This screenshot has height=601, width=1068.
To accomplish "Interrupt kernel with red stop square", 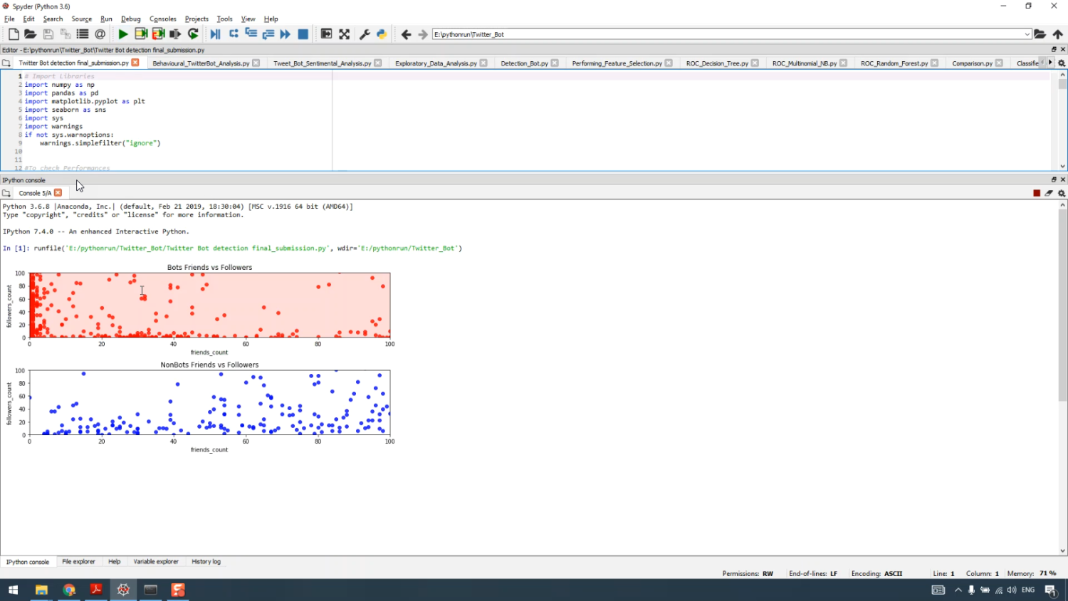I will (1037, 193).
